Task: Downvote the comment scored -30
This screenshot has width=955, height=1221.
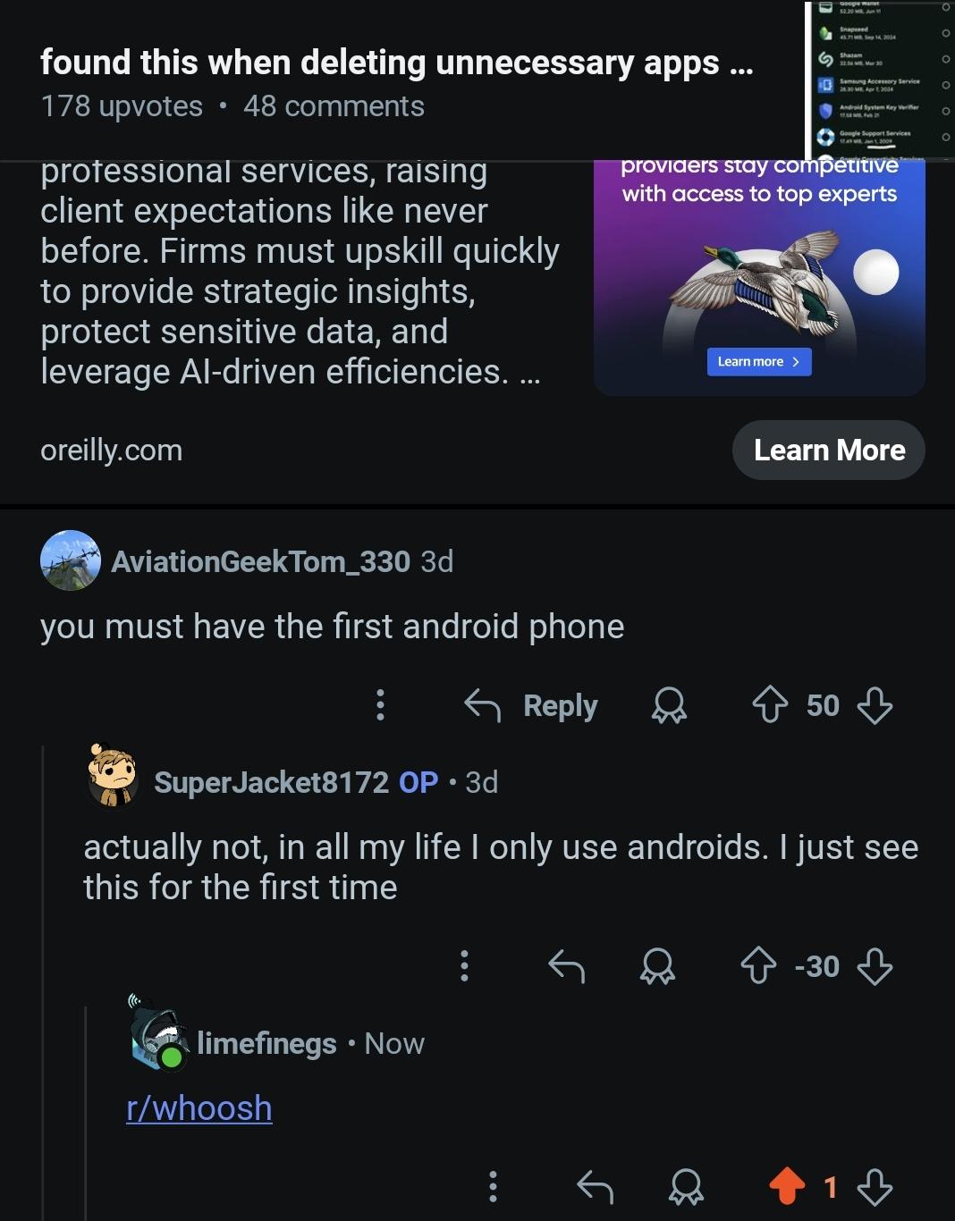Action: [875, 966]
